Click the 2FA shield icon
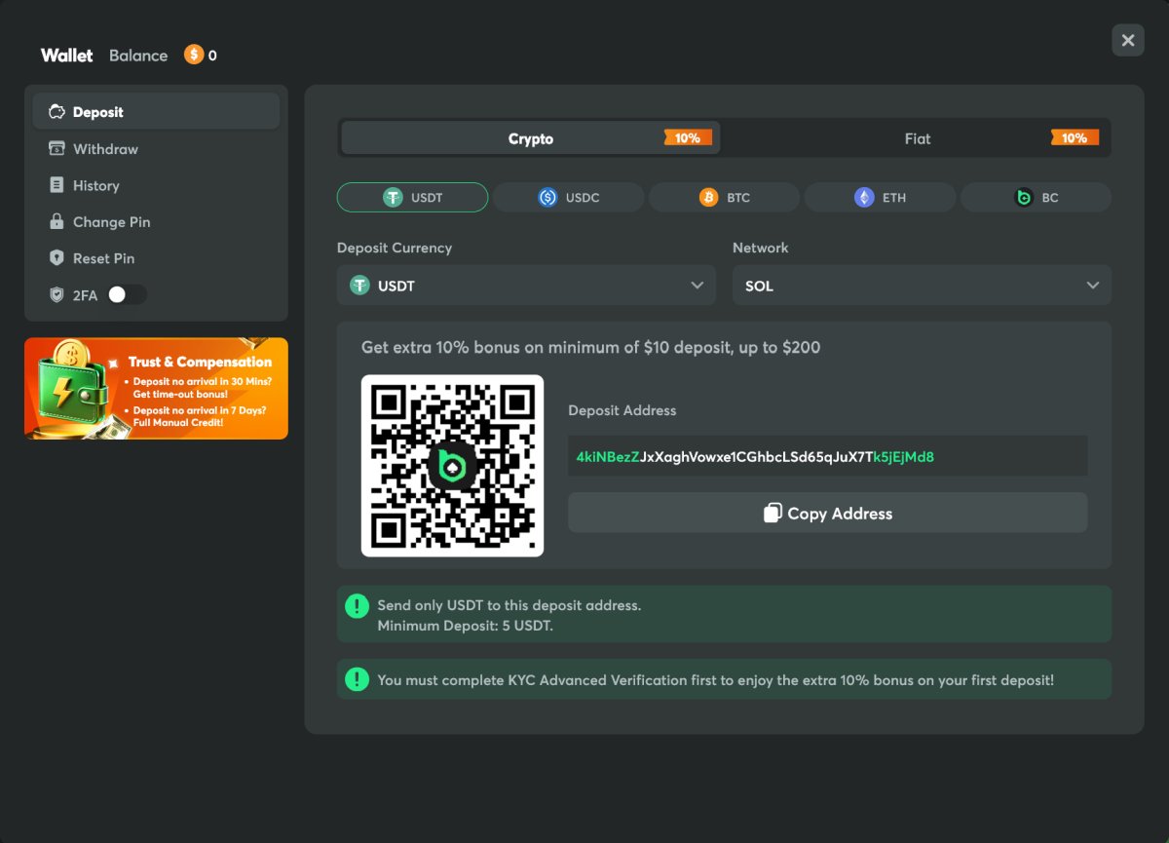 pyautogui.click(x=57, y=294)
